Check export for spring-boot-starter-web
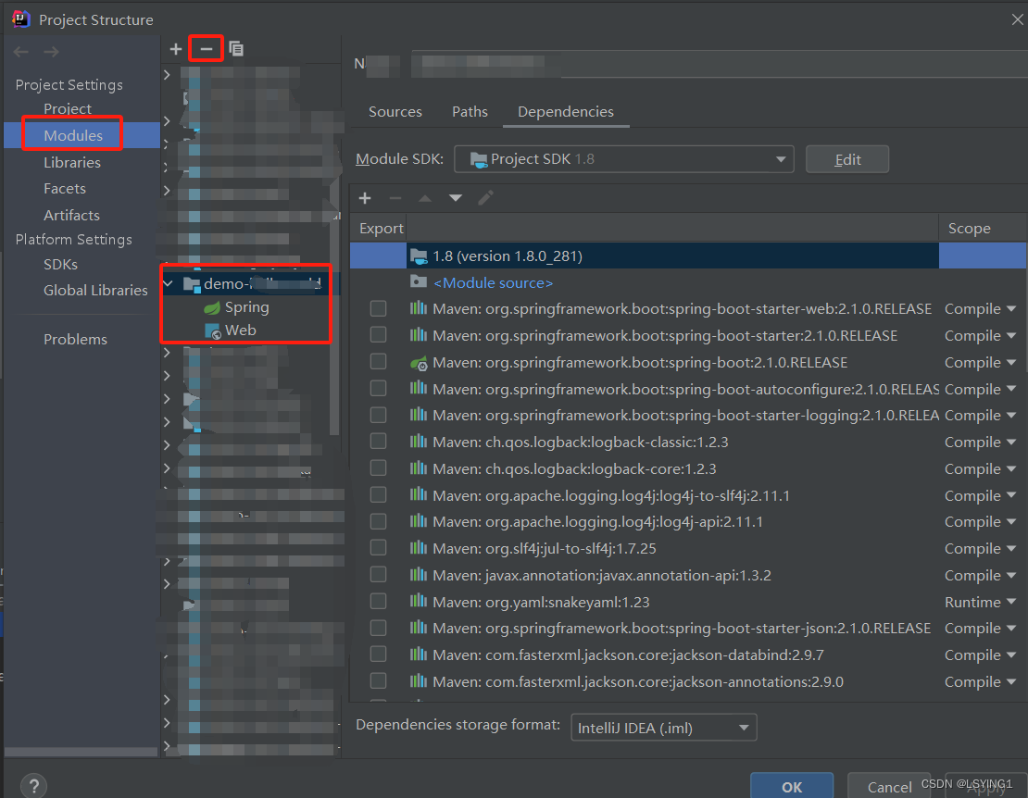This screenshot has width=1028, height=798. (378, 308)
